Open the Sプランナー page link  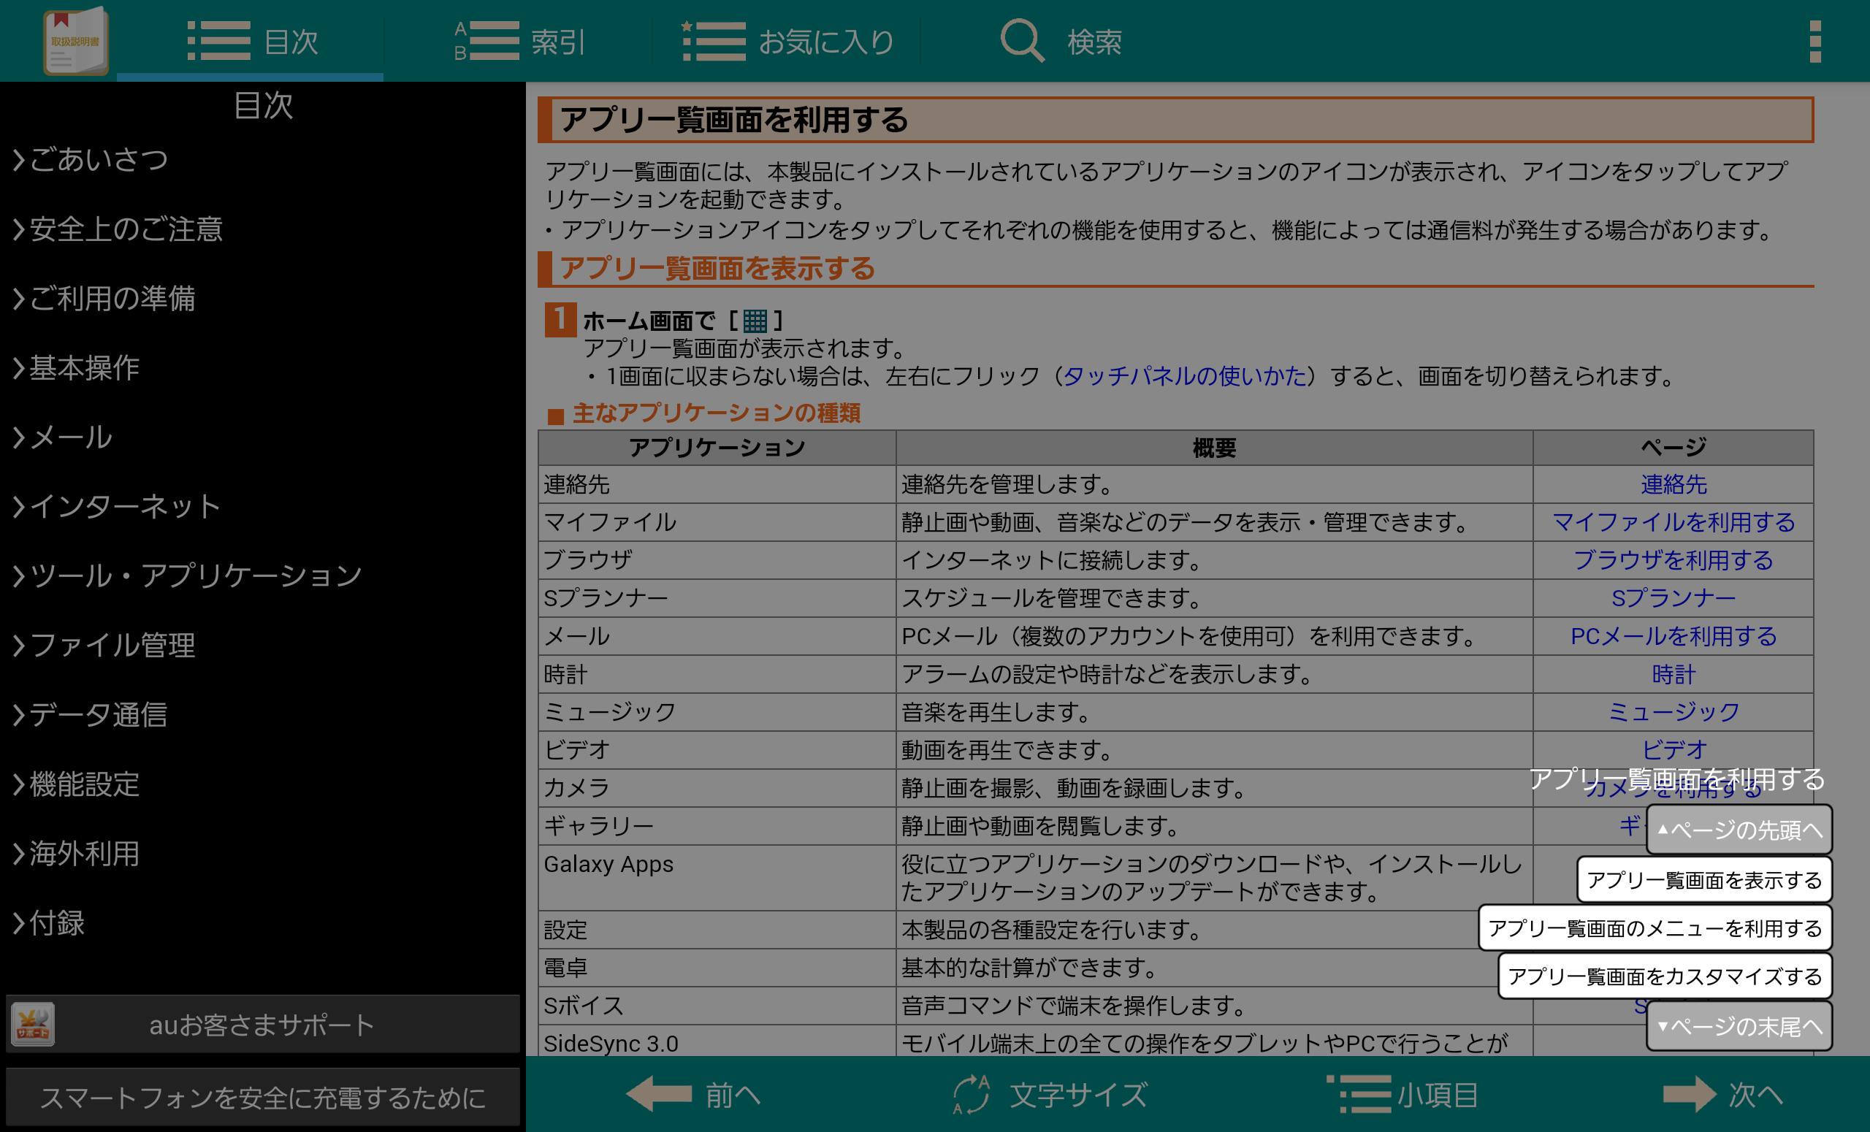pyautogui.click(x=1674, y=599)
